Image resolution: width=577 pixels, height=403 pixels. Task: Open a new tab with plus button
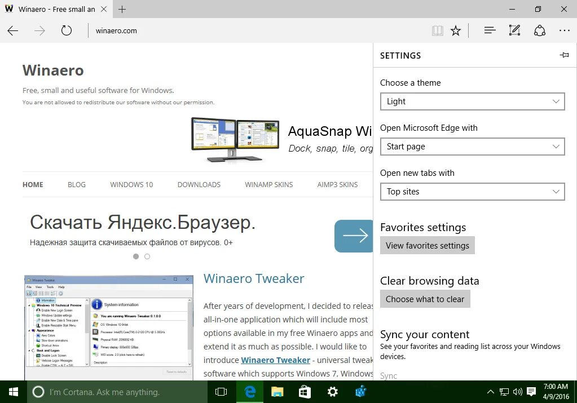coord(122,9)
